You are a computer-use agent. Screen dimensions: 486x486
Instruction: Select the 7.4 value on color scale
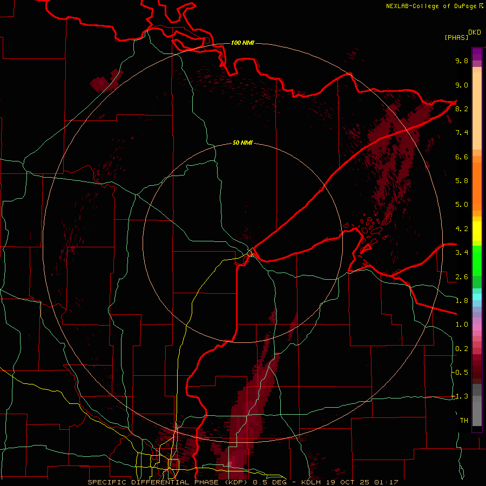point(462,133)
